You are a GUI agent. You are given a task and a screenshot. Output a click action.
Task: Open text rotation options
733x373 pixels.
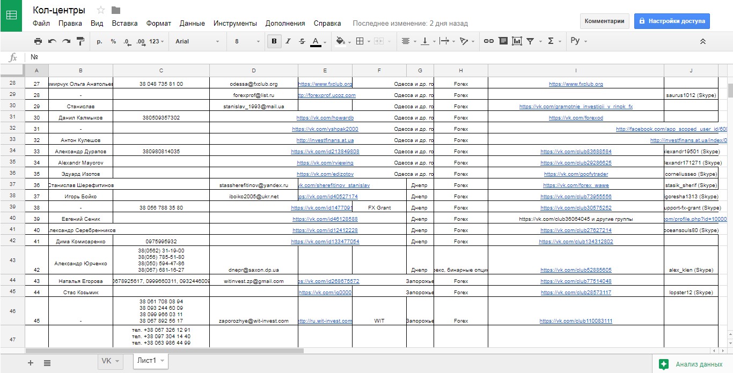point(467,41)
